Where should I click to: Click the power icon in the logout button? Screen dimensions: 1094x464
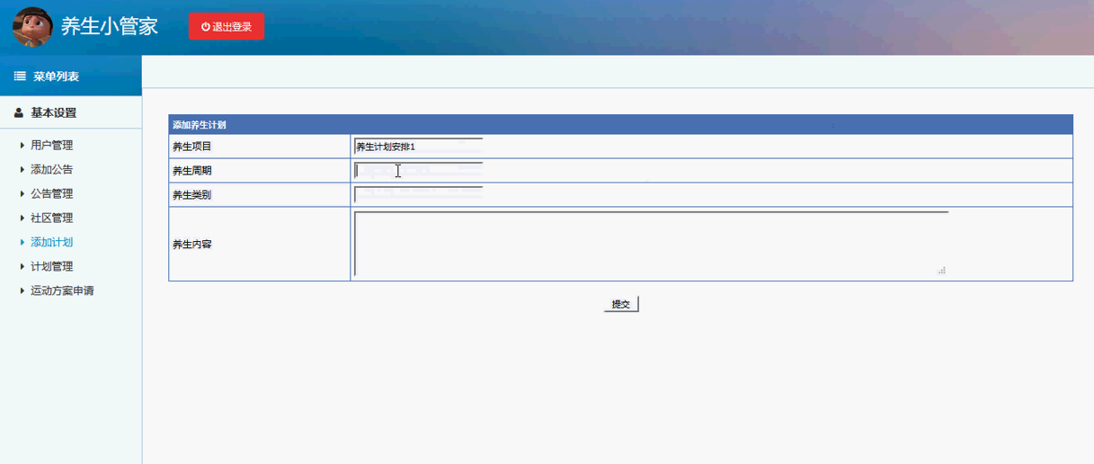(206, 27)
